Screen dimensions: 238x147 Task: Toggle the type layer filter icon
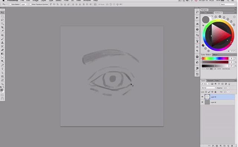[x=219, y=84]
